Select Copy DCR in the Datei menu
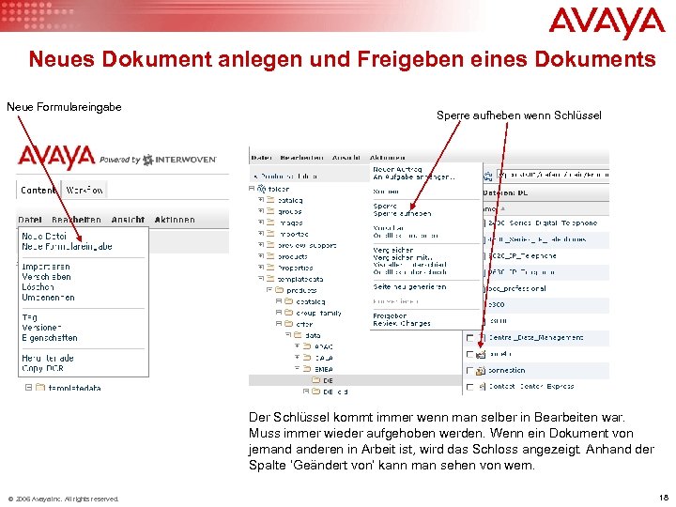 42,369
